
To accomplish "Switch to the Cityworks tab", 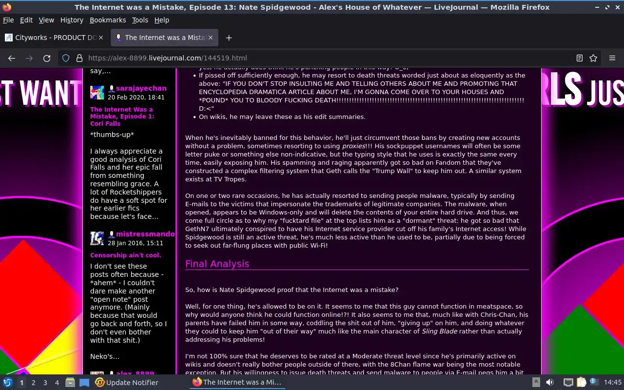I will coord(55,38).
